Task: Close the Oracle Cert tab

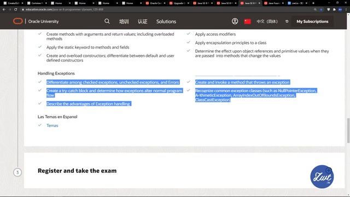Action: (x=165, y=3)
